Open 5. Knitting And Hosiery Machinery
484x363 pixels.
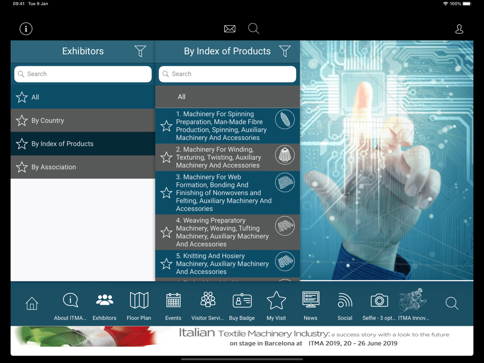coord(227,264)
